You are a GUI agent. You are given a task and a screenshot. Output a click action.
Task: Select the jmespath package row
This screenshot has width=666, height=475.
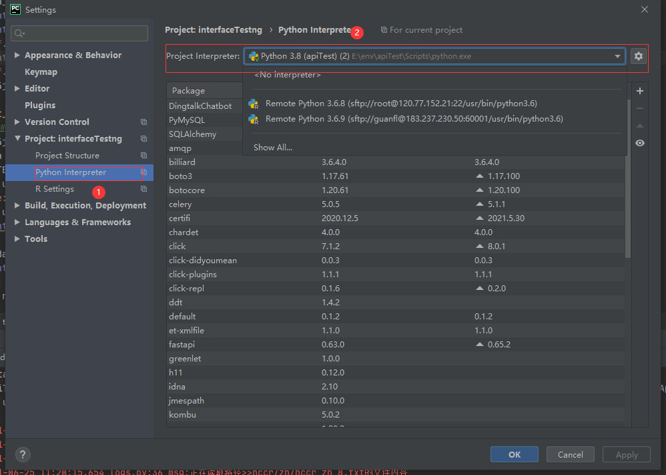tap(396, 401)
